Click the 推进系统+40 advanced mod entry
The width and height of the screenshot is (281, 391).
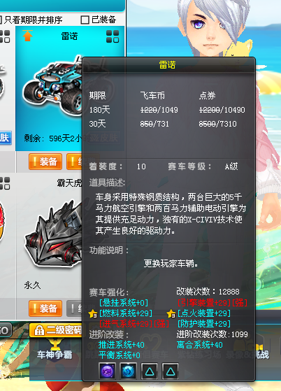pyautogui.click(x=121, y=345)
